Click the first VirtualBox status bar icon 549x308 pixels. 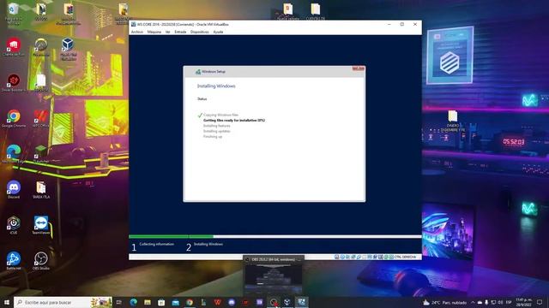tap(337, 257)
